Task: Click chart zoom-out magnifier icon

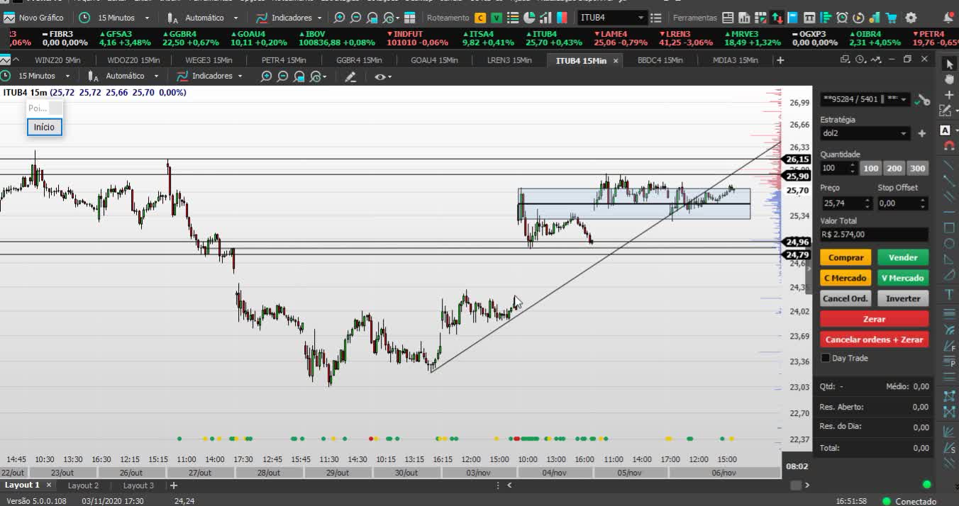Action: pyautogui.click(x=282, y=76)
